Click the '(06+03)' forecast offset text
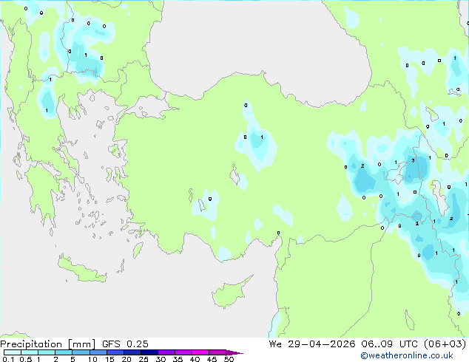The width and height of the screenshot is (469, 362). pyautogui.click(x=445, y=344)
